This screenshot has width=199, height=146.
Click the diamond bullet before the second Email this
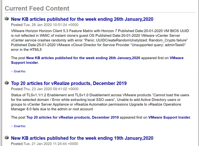click(12, 126)
